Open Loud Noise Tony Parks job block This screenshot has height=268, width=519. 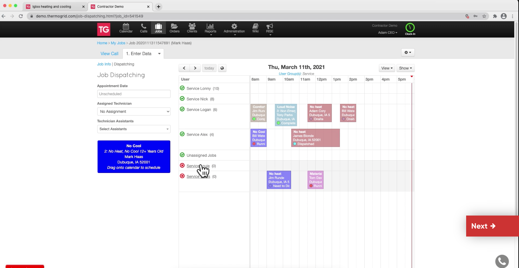coord(286,115)
